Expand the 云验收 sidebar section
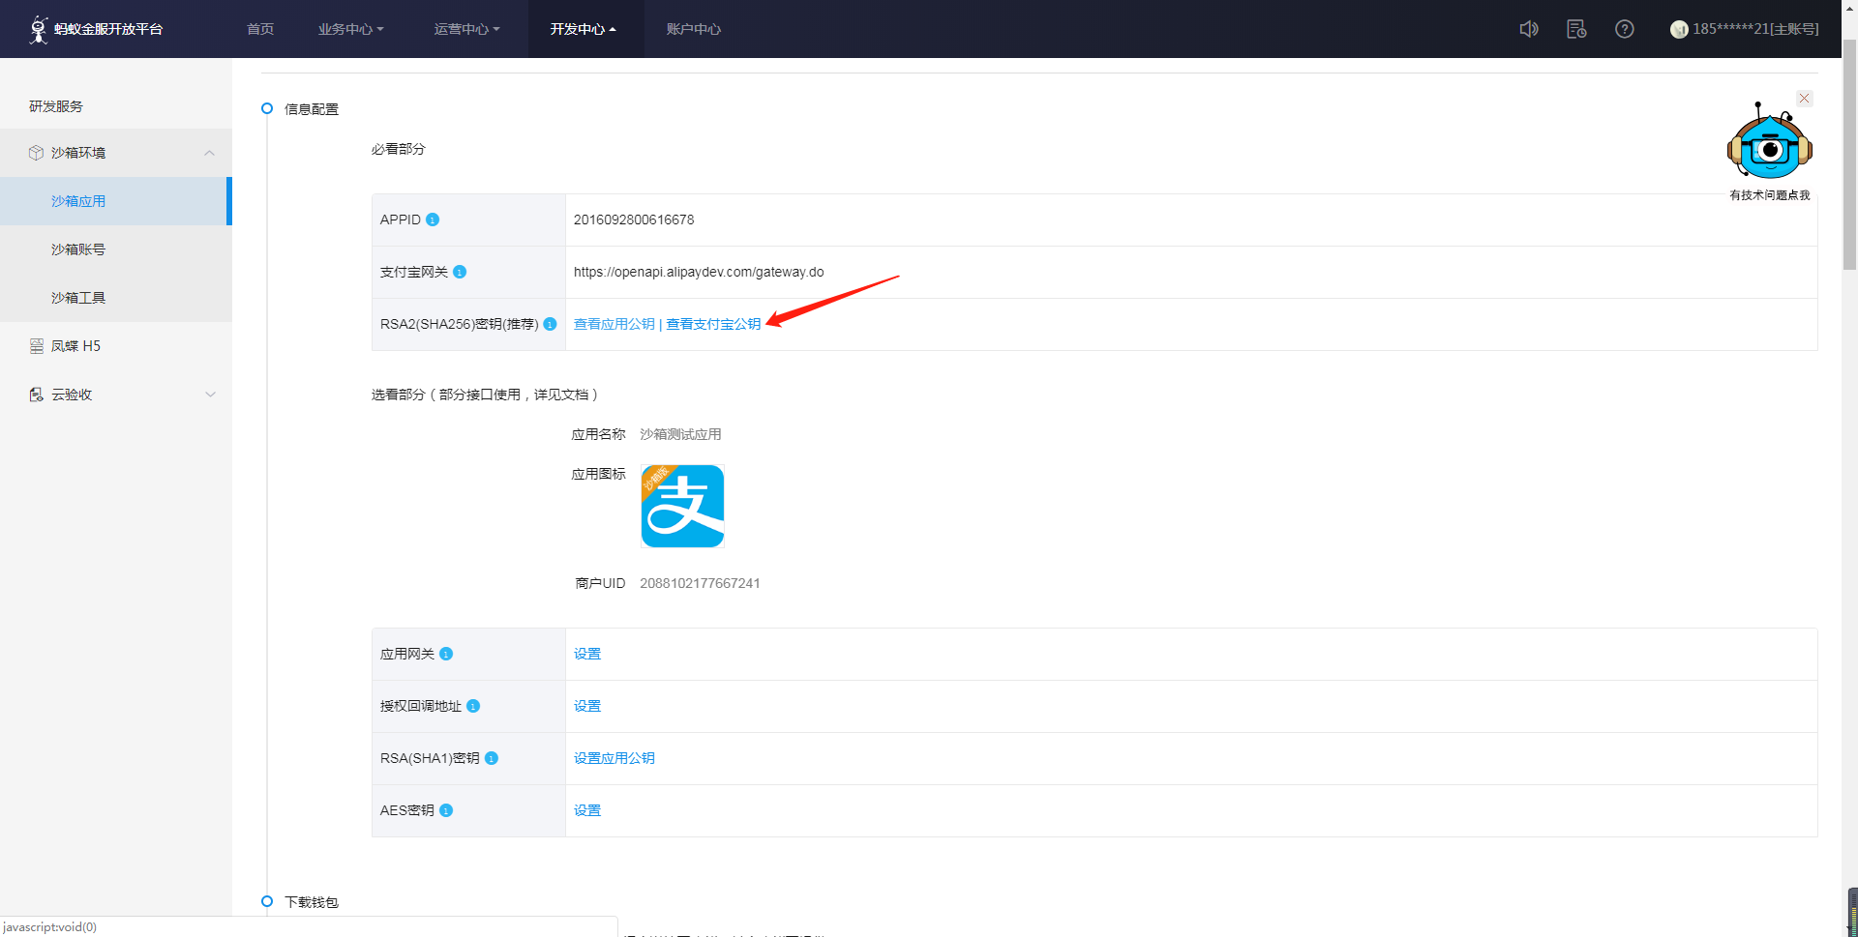 (x=210, y=395)
